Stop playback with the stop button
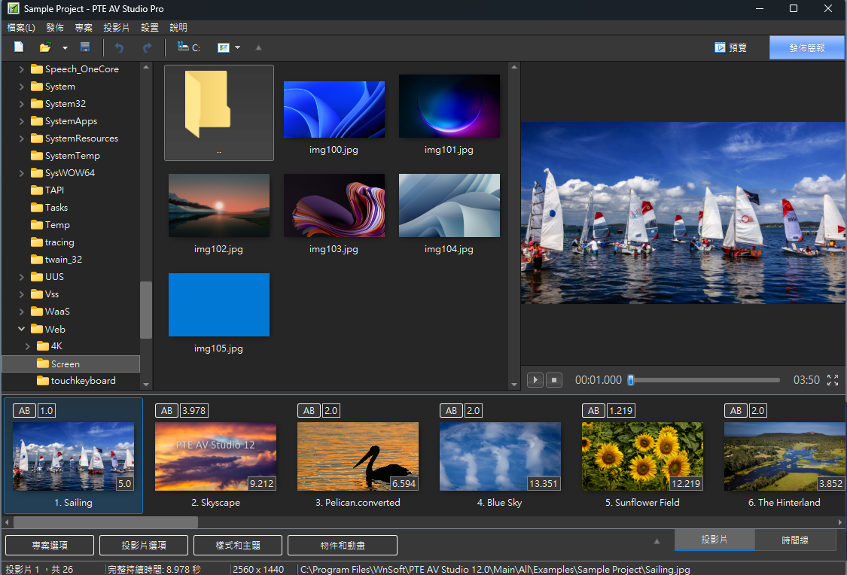The height and width of the screenshot is (575, 847). tap(553, 380)
